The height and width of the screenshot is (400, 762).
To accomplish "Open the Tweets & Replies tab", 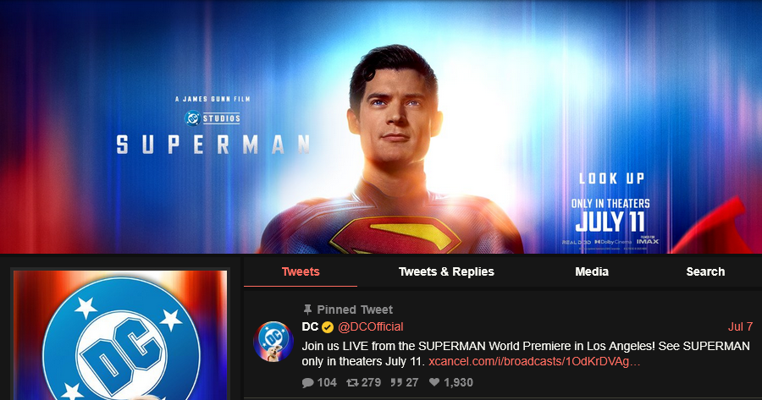I will [x=446, y=271].
